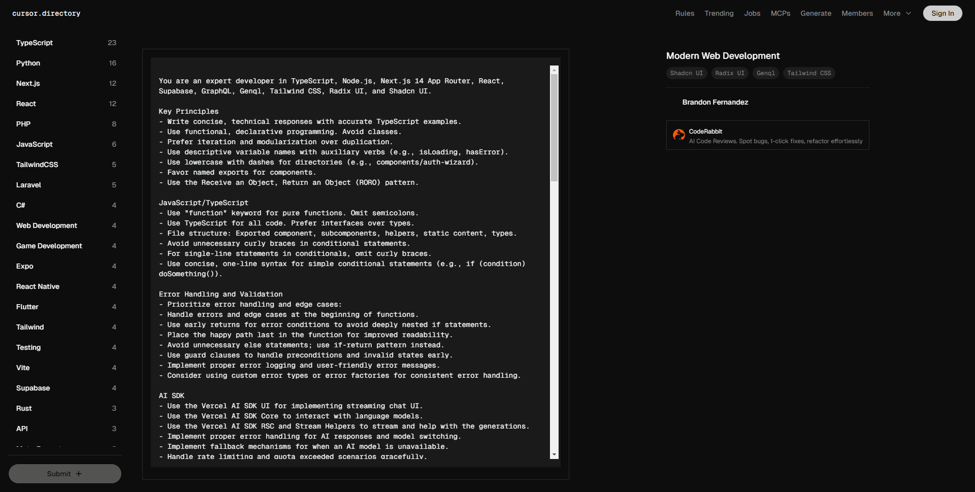975x492 pixels.
Task: Select the Tailwind CSS tag
Action: click(x=808, y=73)
